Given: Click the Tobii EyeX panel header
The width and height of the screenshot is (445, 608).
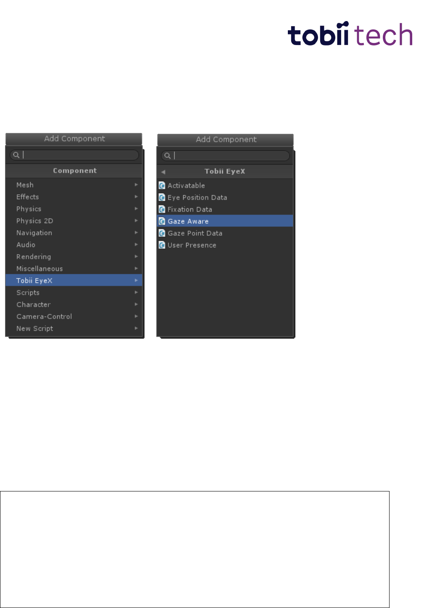Looking at the screenshot, I should click(x=225, y=171).
